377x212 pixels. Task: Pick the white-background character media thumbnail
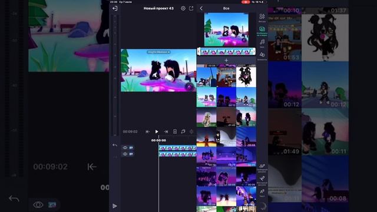(246, 77)
